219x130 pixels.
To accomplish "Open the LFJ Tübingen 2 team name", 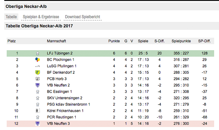I will (x=60, y=53).
